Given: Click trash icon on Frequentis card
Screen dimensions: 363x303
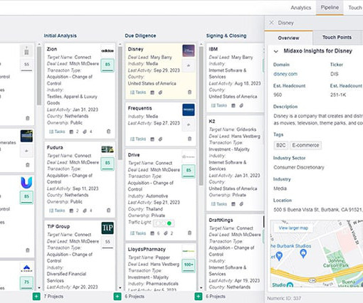Looking at the screenshot, I should (x=189, y=139).
